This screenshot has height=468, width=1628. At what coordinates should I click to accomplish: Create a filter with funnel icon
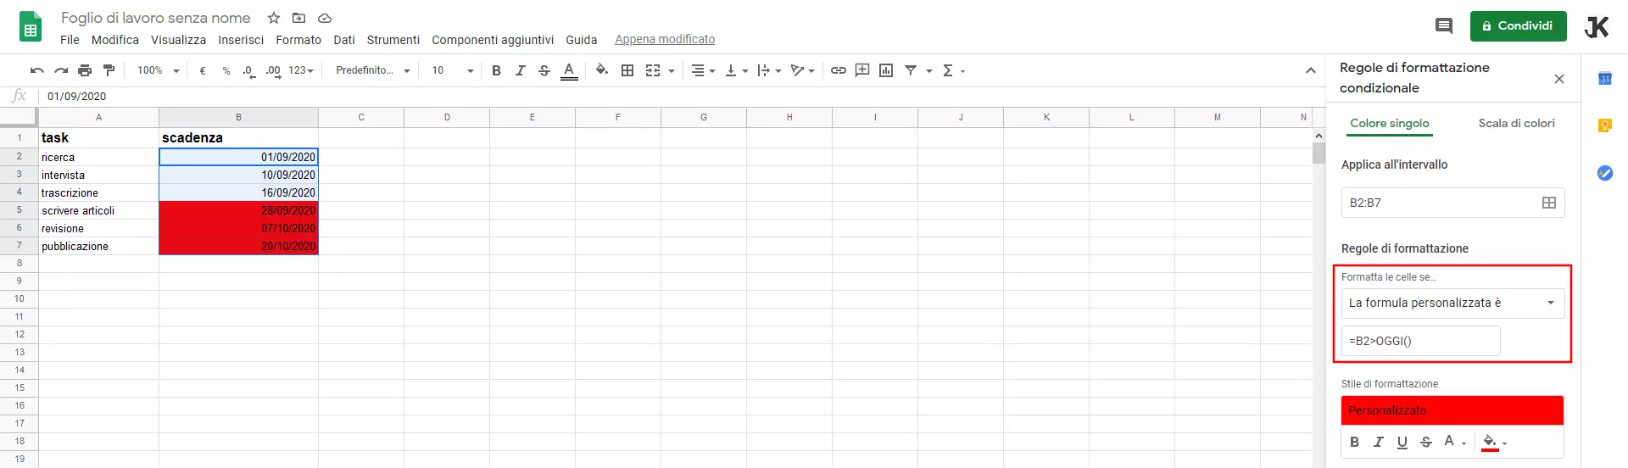point(911,70)
